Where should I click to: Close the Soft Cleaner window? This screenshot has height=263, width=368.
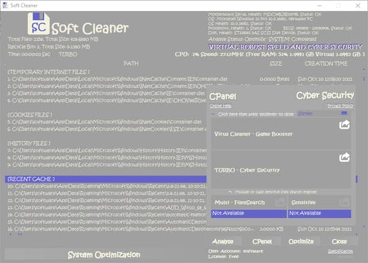(x=358, y=6)
